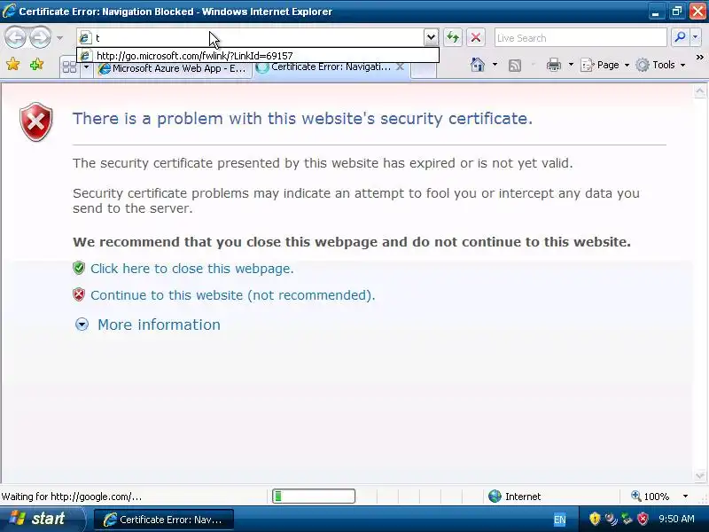This screenshot has height=532, width=709.
Task: Open the search provider options dropdown
Action: [696, 37]
